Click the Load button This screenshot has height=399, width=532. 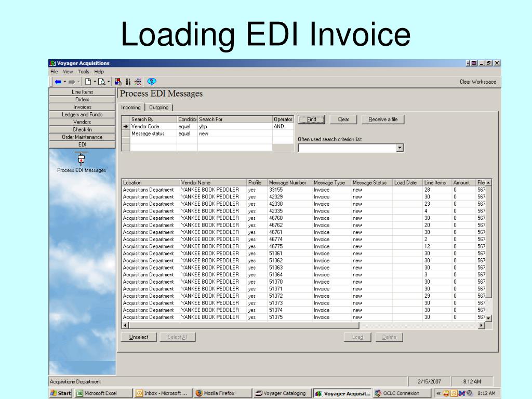357,337
